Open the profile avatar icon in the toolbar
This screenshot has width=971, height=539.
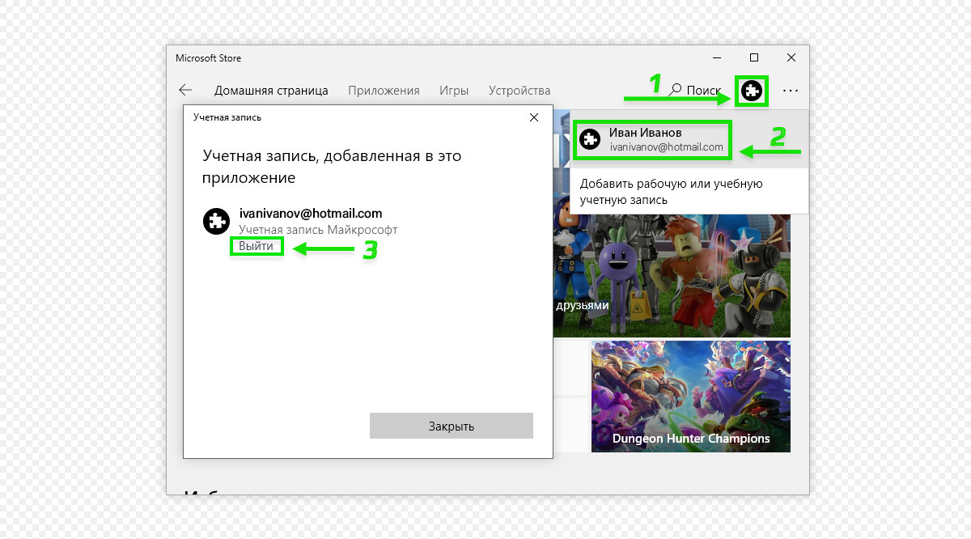click(751, 91)
